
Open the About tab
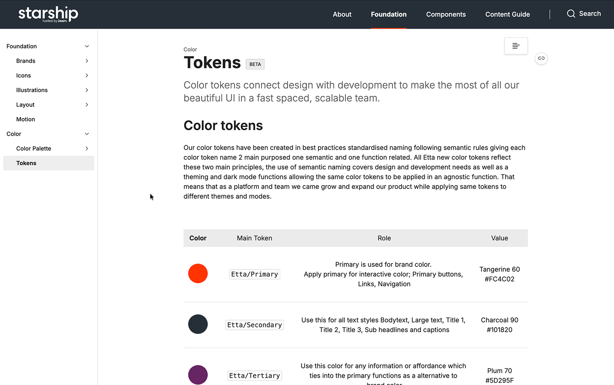click(342, 14)
